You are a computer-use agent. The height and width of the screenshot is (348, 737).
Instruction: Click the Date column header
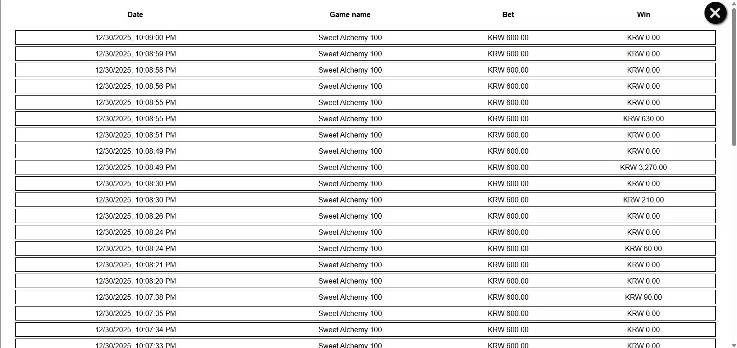pyautogui.click(x=135, y=14)
